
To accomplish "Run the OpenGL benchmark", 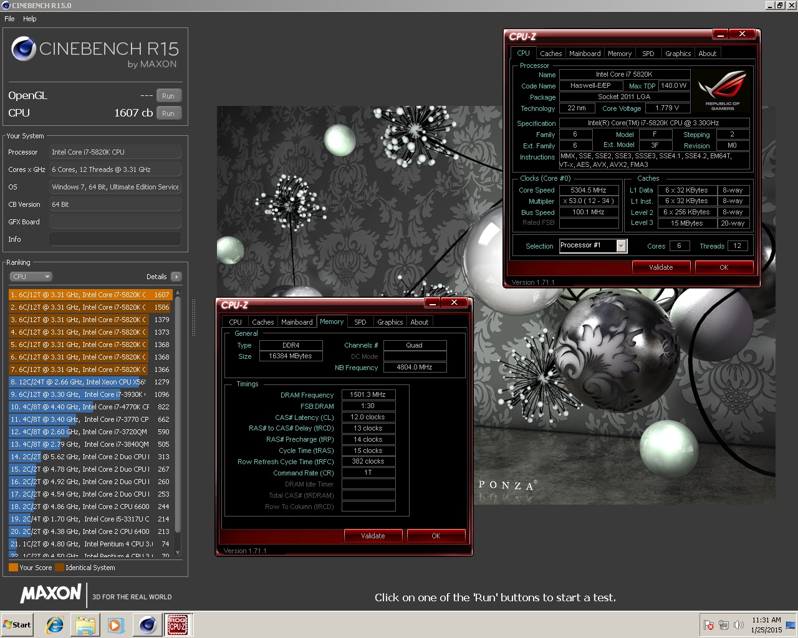I will tap(168, 96).
